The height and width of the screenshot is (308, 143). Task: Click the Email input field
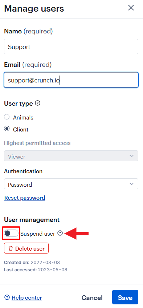(71, 80)
